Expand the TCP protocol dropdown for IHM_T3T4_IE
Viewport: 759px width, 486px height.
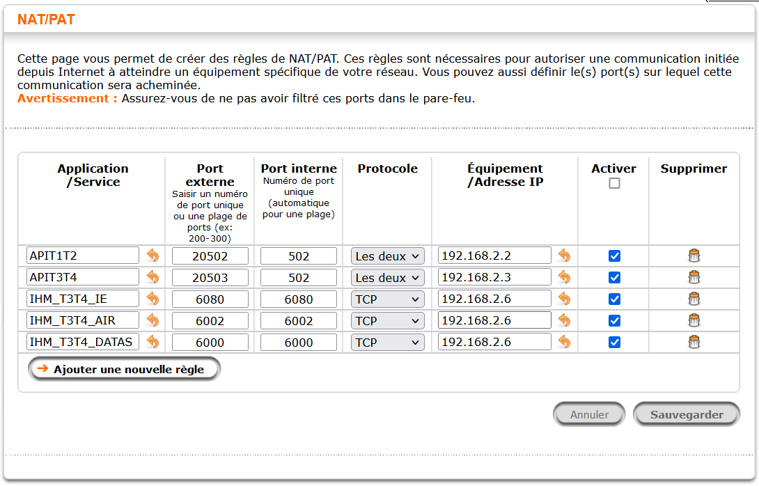point(387,299)
